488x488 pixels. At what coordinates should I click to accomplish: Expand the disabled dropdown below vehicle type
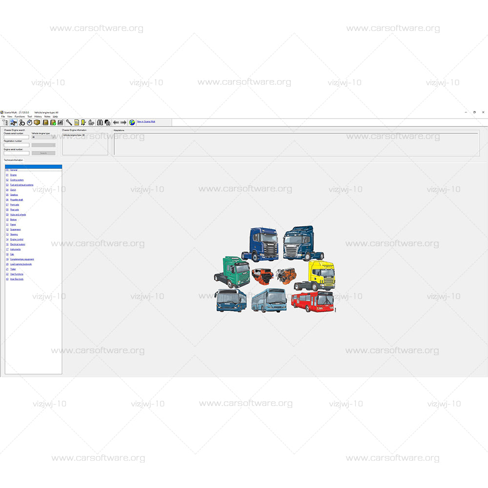coord(43,145)
